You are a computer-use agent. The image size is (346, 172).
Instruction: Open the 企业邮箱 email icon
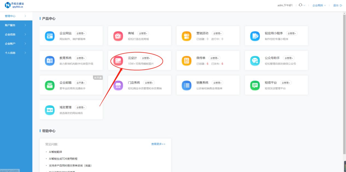pos(50,85)
